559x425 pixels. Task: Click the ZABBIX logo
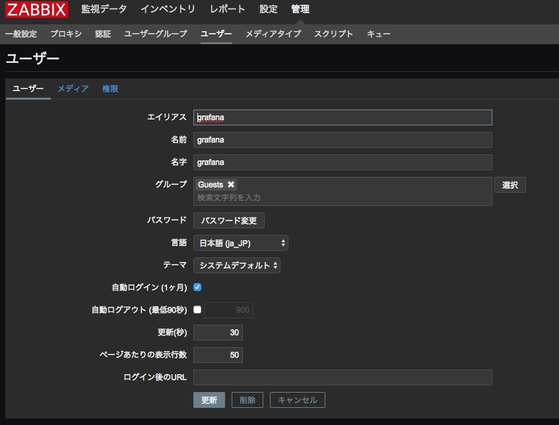pyautogui.click(x=36, y=10)
